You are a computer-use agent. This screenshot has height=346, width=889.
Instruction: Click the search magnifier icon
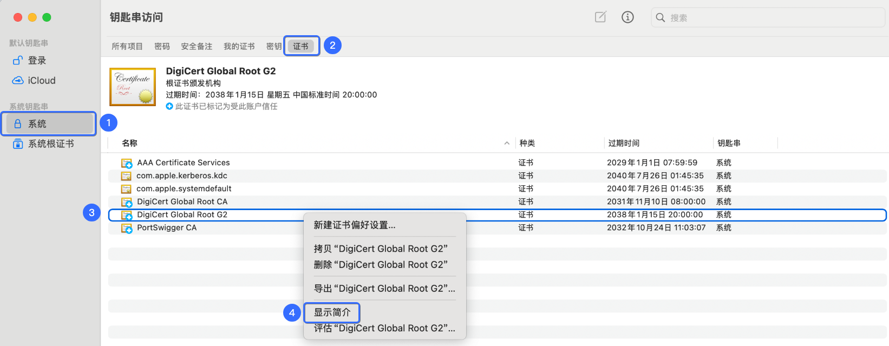click(661, 18)
